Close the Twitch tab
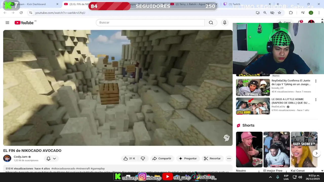The height and width of the screenshot is (182, 324). coord(270,4)
